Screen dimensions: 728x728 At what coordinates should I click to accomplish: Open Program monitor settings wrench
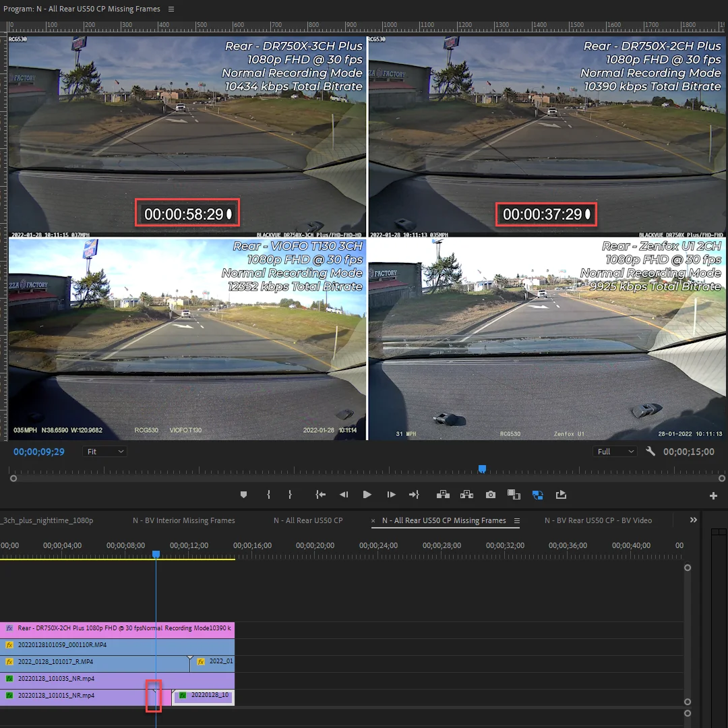click(650, 451)
